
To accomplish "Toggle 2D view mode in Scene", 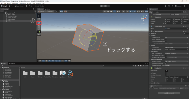I will (123, 11).
